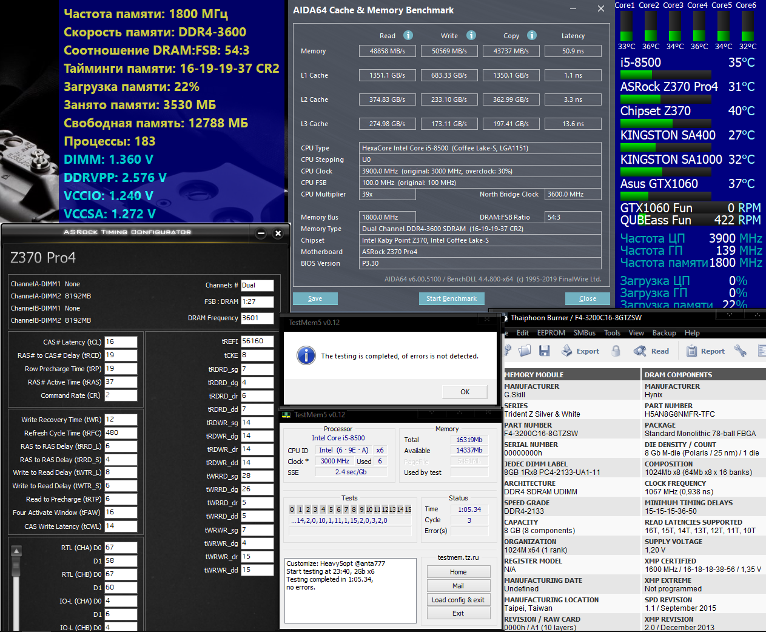Click the wrench tool icon in Thaiphoon Burner toolbar
Image resolution: width=766 pixels, height=632 pixels.
740,351
